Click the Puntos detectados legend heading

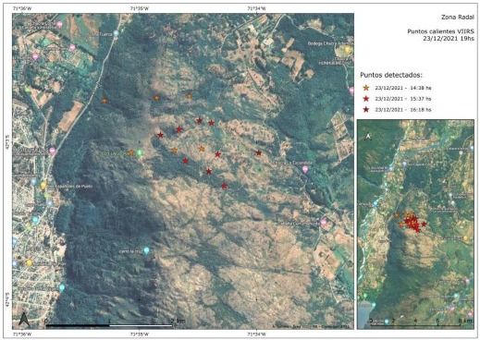point(391,75)
